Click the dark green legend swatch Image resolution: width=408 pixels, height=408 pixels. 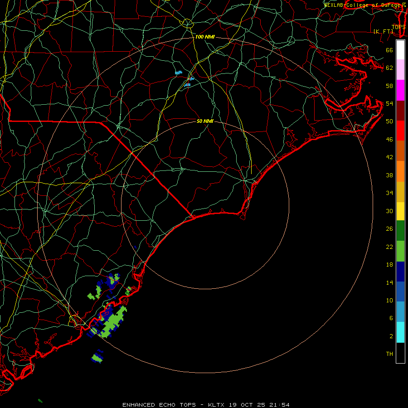click(400, 231)
